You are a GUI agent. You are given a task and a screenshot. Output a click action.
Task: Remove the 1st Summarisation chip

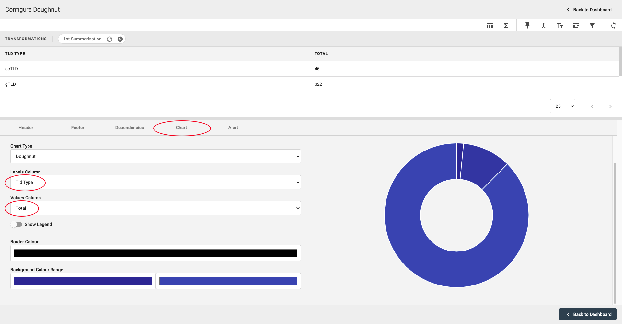point(120,39)
